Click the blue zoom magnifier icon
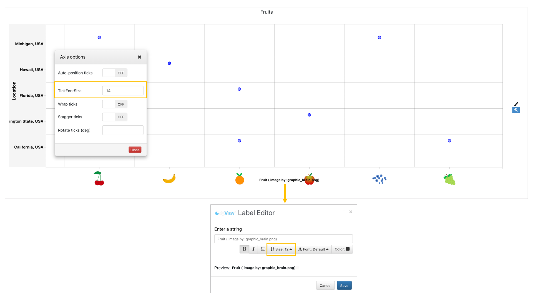 (x=516, y=110)
